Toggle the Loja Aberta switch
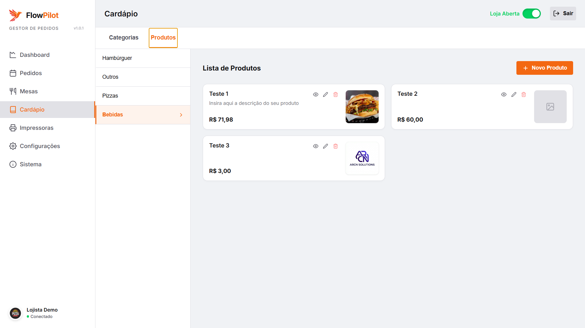Screen dimensions: 585x328 click(x=531, y=14)
